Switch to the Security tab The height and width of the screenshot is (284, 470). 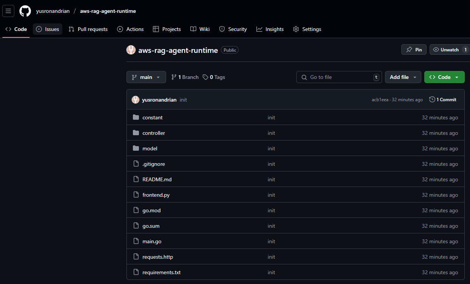pyautogui.click(x=233, y=29)
